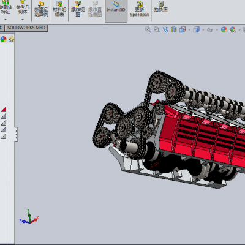Screen dimensions: 245x245
Task: Click the Zoom to Fit magnifier icon
Action: 148,29
